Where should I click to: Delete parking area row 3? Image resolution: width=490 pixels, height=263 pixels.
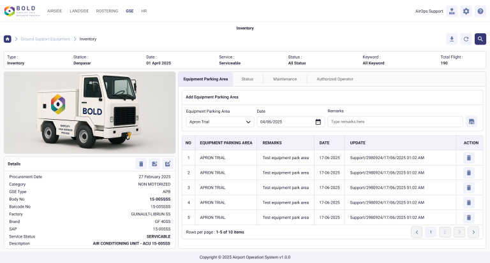pyautogui.click(x=468, y=188)
